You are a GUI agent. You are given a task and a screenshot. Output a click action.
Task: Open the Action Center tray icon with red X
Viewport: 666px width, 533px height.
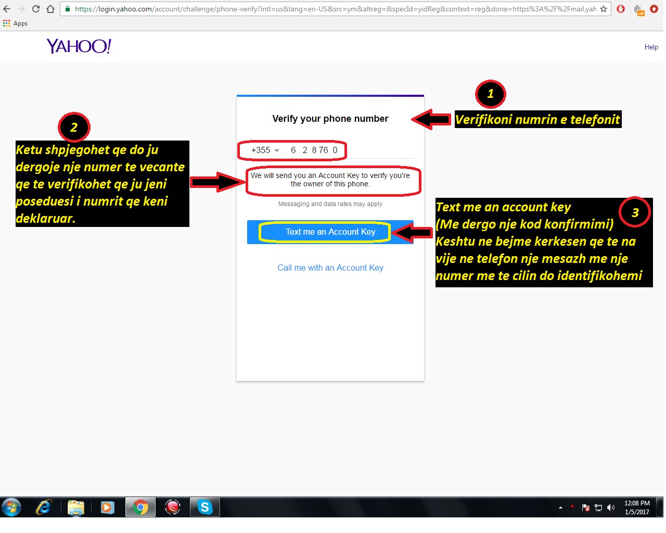coord(586,507)
